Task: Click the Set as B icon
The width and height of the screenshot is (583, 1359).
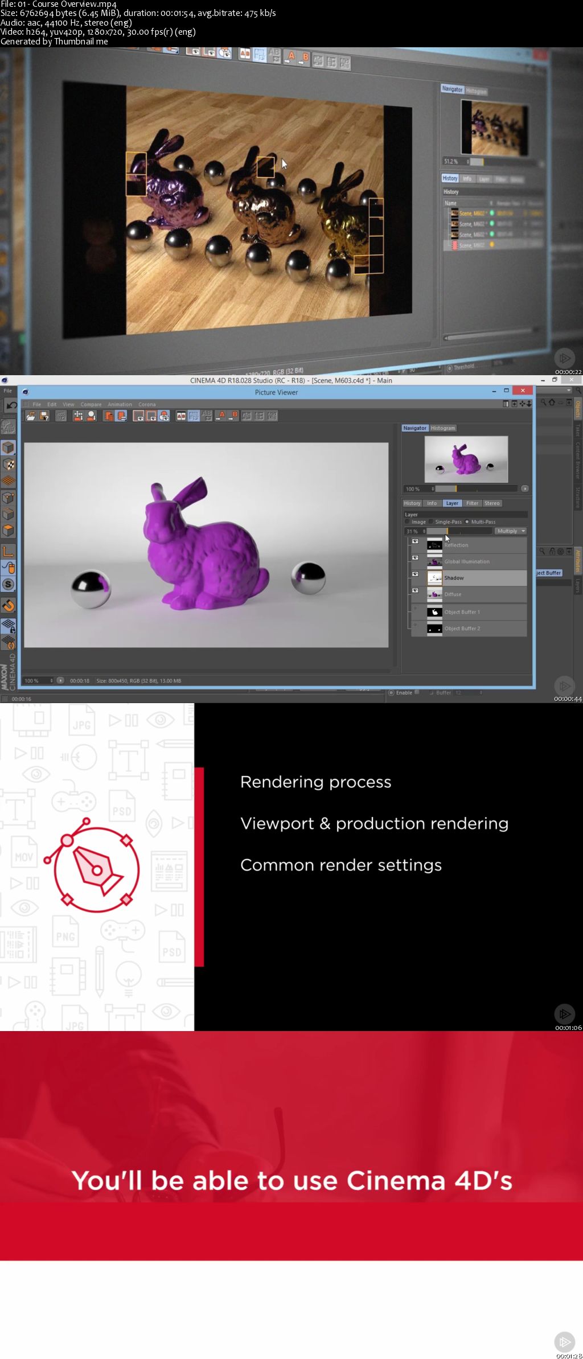Action: click(233, 416)
